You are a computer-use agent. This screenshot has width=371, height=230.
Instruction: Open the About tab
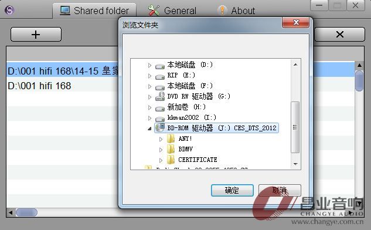pyautogui.click(x=236, y=11)
